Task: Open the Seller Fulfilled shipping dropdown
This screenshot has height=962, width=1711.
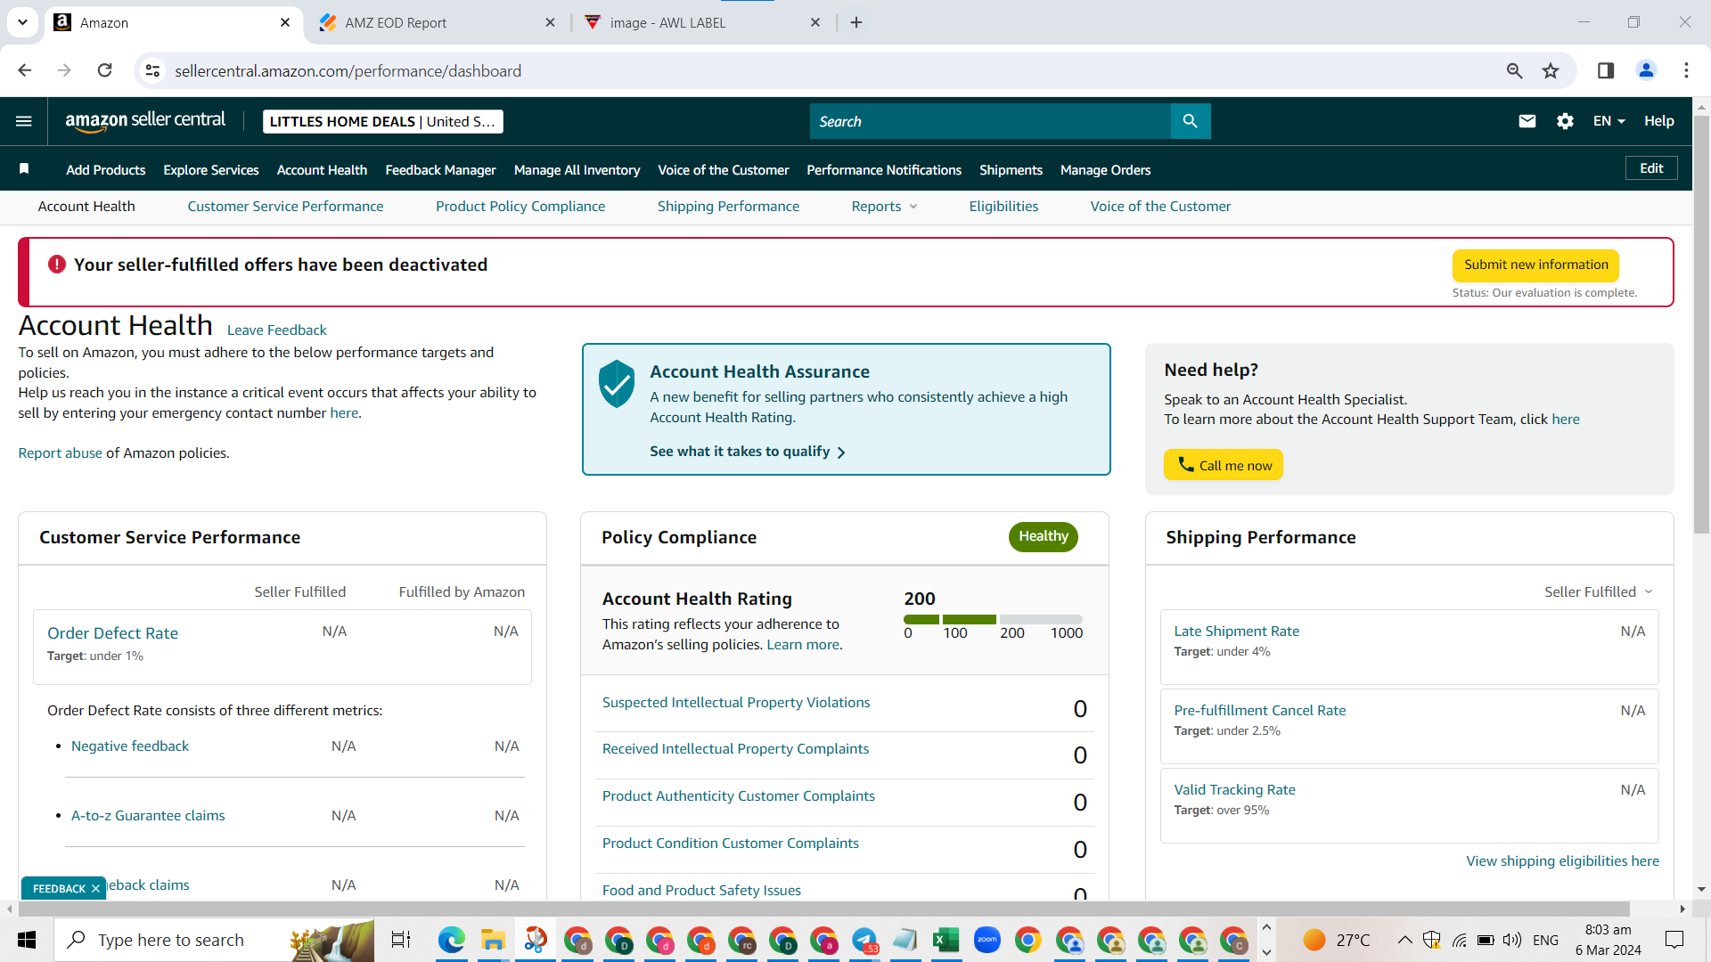Action: click(1599, 592)
